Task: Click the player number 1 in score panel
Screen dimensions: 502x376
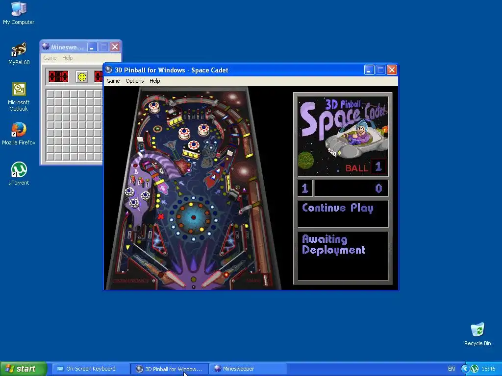Action: tap(305, 188)
